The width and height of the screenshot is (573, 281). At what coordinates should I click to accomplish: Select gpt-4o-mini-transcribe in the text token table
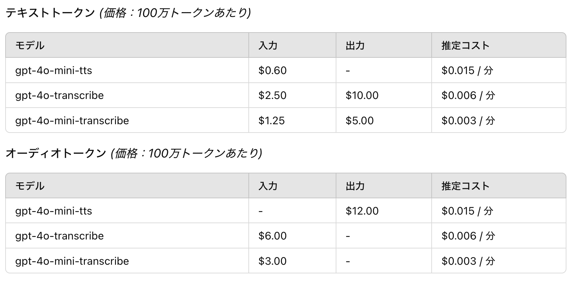(72, 121)
